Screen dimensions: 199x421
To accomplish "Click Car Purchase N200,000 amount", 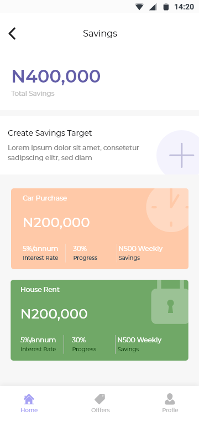I will 56,223.
